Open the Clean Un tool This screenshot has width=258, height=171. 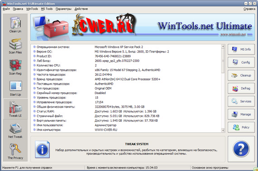(15, 25)
